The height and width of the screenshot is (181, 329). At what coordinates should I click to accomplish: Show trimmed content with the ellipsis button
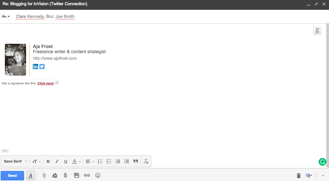pyautogui.click(x=5, y=151)
